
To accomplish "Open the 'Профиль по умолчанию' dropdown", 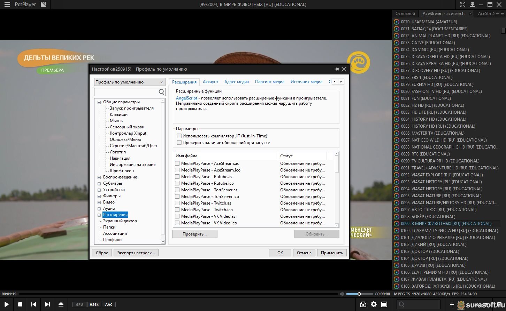I will (129, 82).
